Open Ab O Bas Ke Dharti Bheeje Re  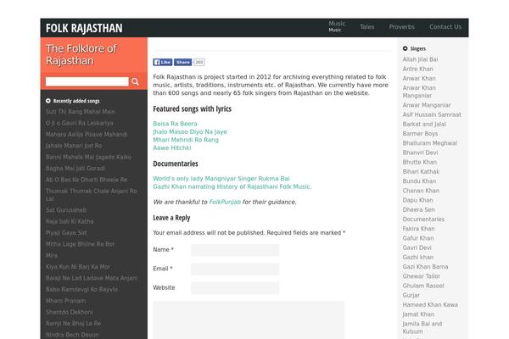point(87,180)
